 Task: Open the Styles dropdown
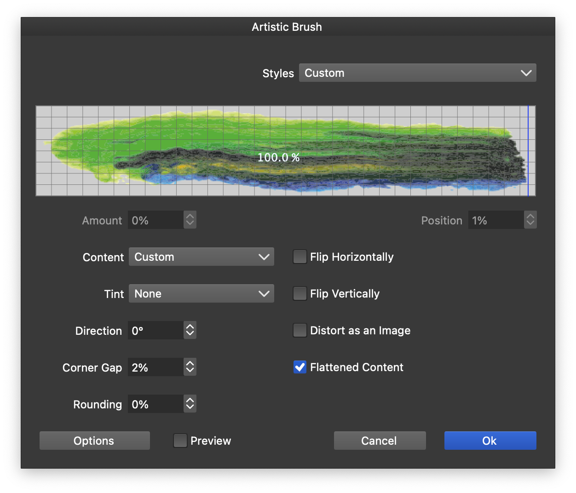417,73
